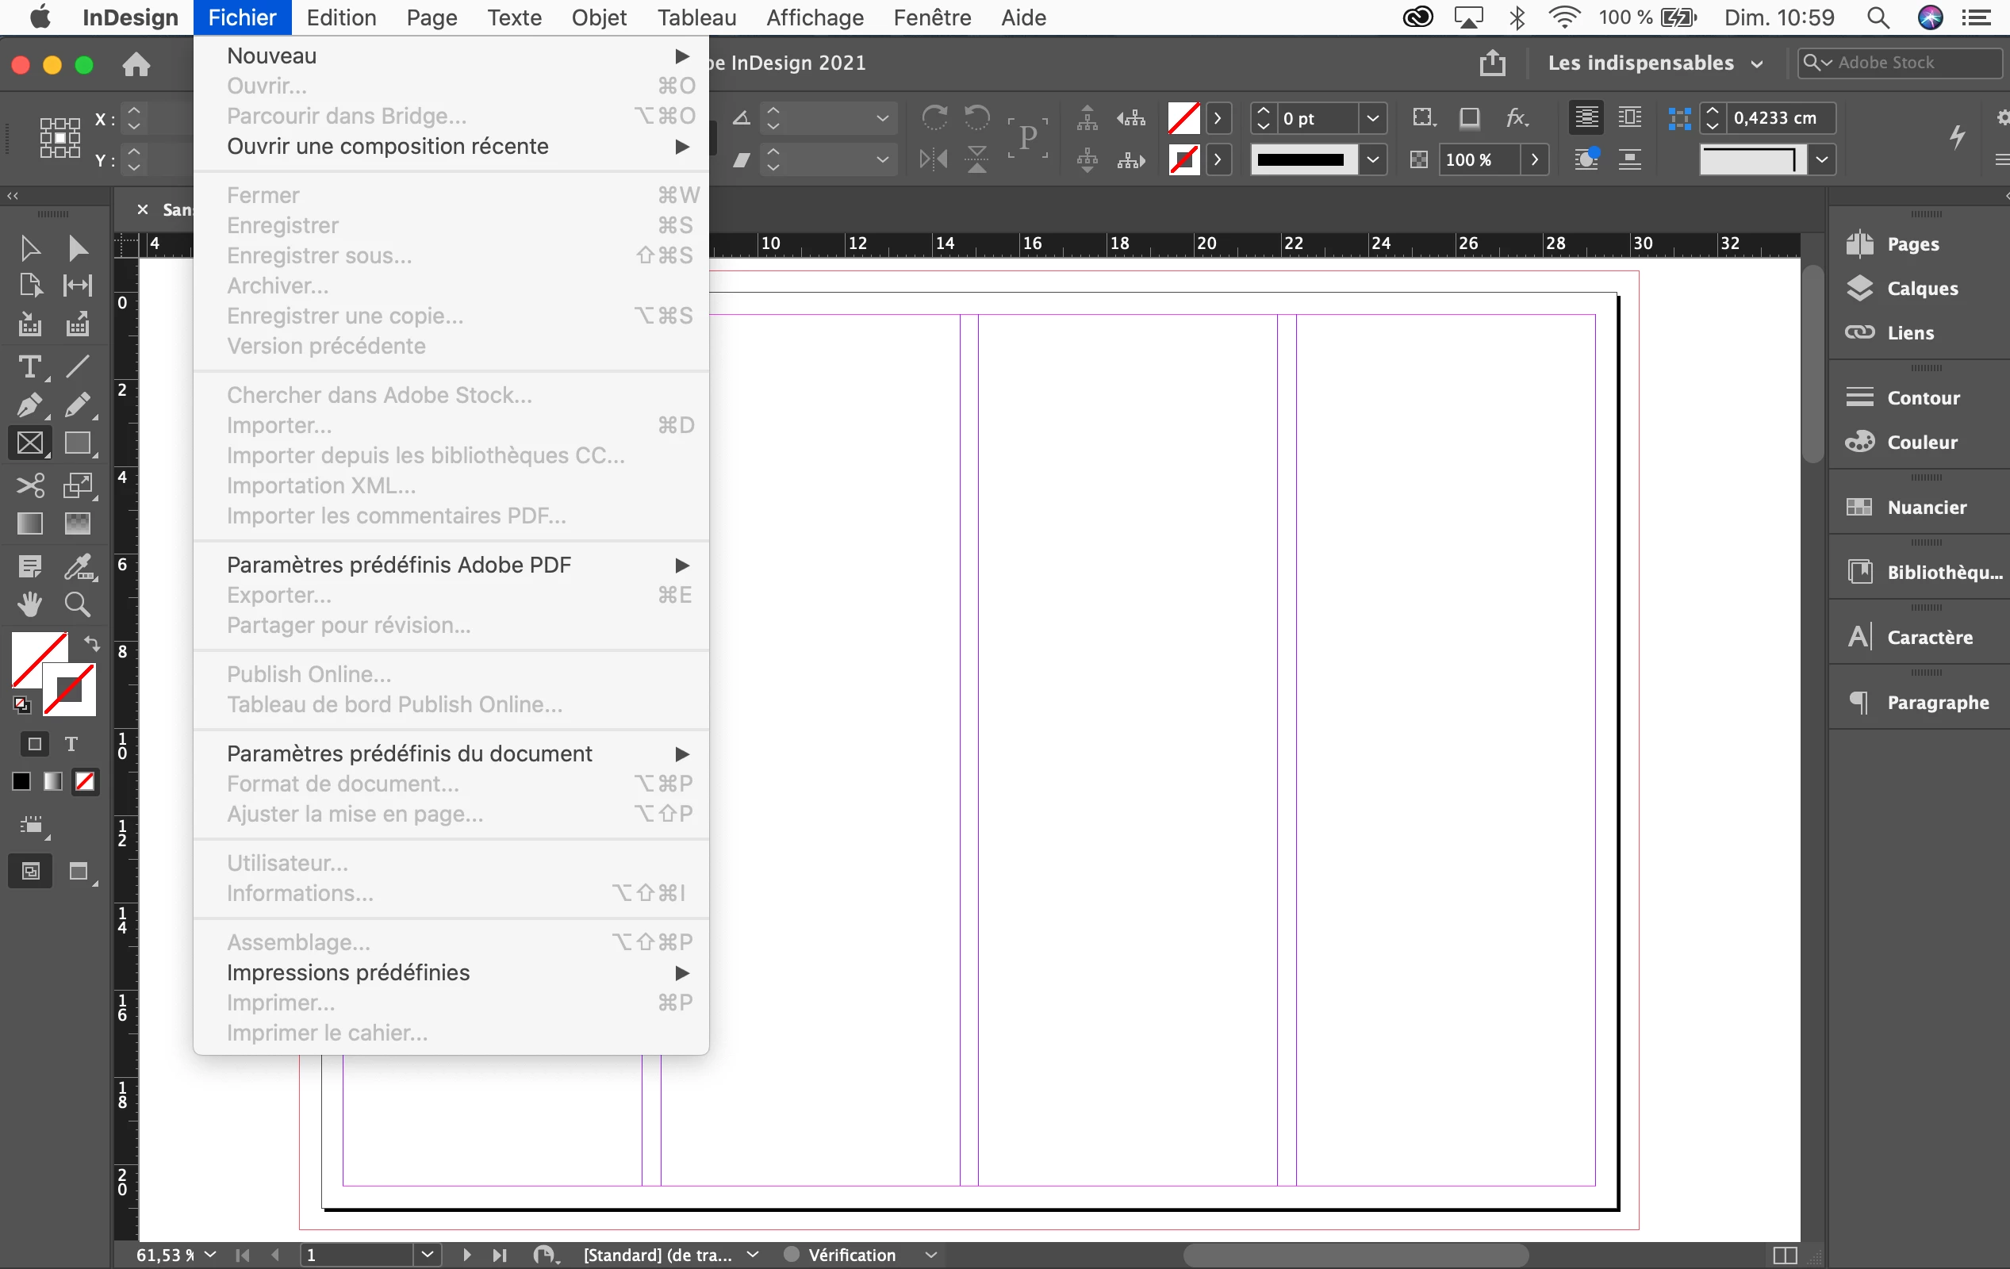This screenshot has height=1269, width=2010.
Task: Swap fill and stroke arrows
Action: coord(92,643)
